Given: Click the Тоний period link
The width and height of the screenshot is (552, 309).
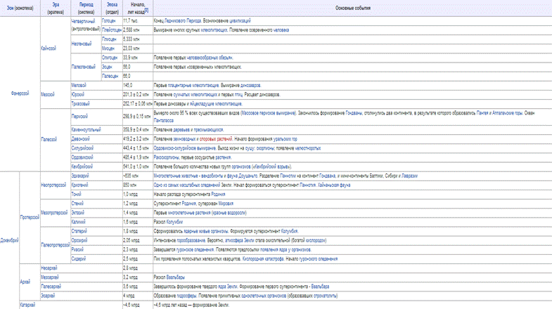Looking at the screenshot, I should (76, 194).
